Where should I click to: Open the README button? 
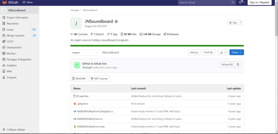click(79, 78)
